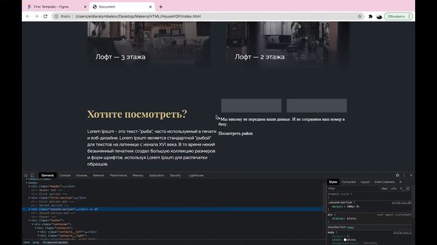Switch to the Computed sub-tab
437x245 pixels.
coord(349,182)
